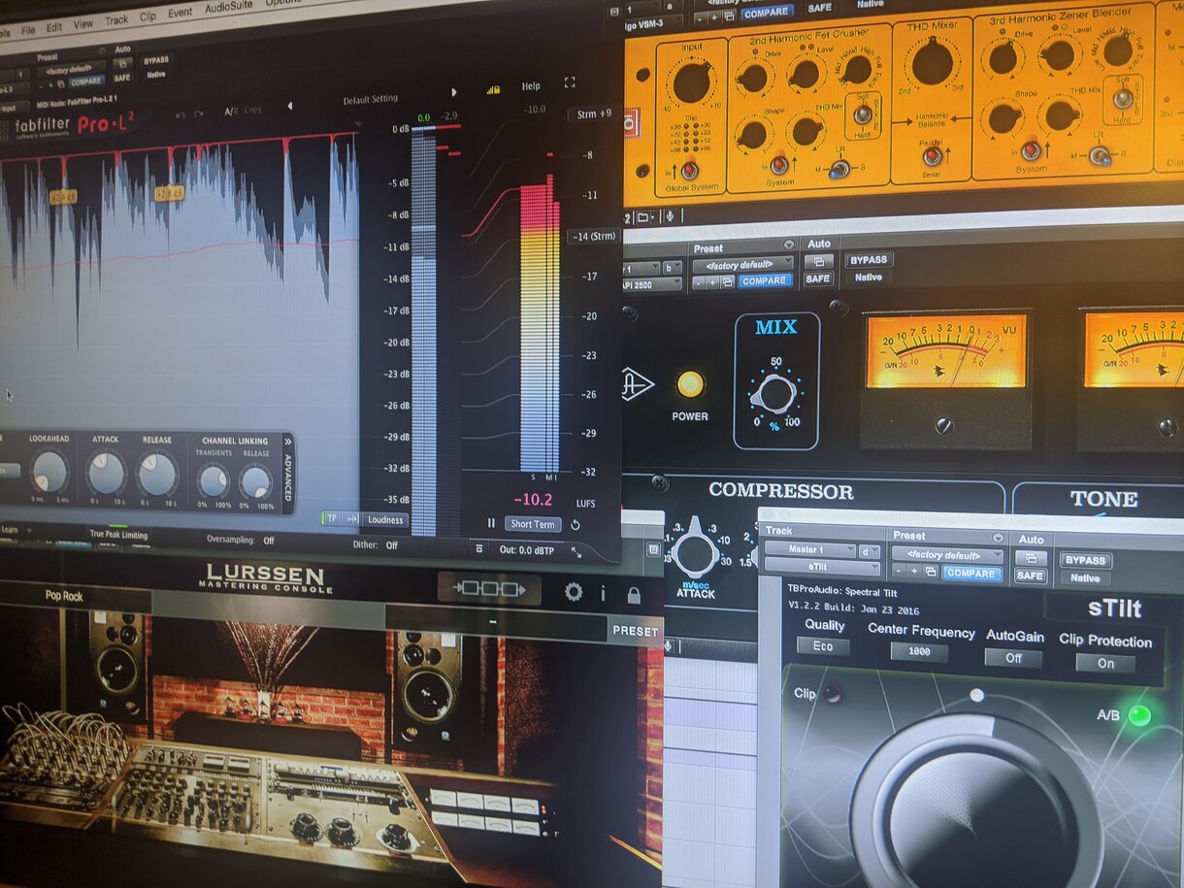Toggle the THD Mixer Parallel/Serial switch
The height and width of the screenshot is (888, 1184).
[933, 155]
